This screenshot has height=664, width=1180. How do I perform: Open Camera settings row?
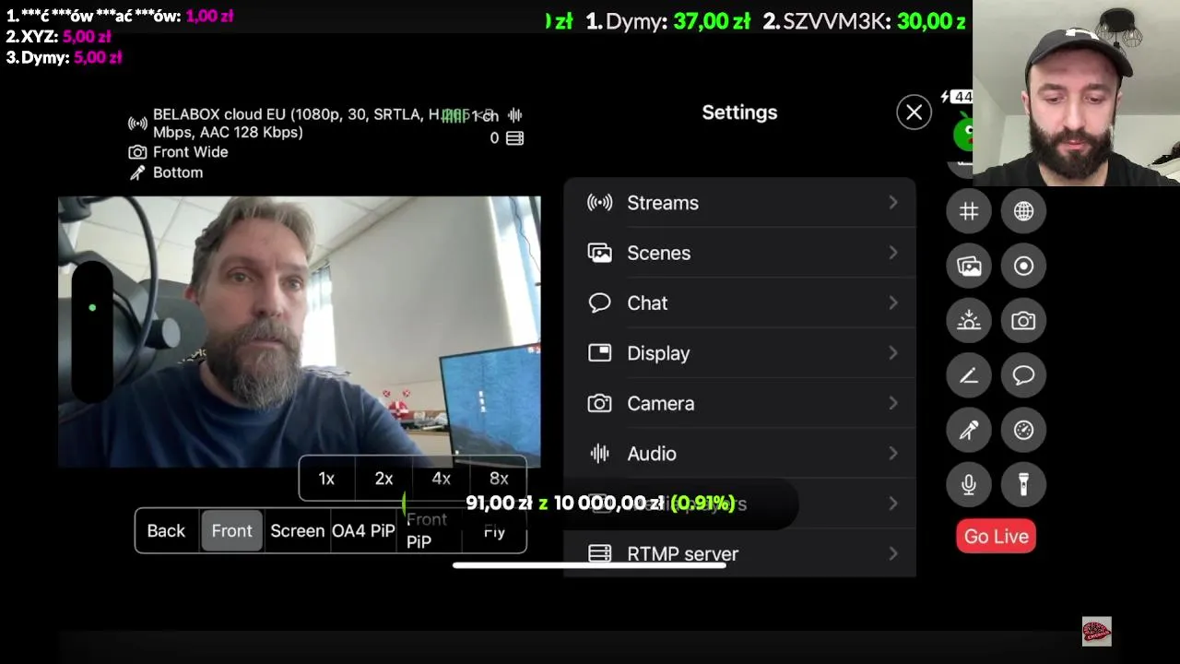[740, 403]
